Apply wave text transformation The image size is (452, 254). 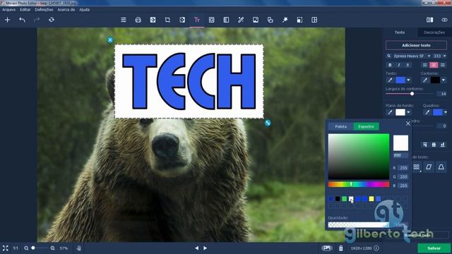pos(416,167)
